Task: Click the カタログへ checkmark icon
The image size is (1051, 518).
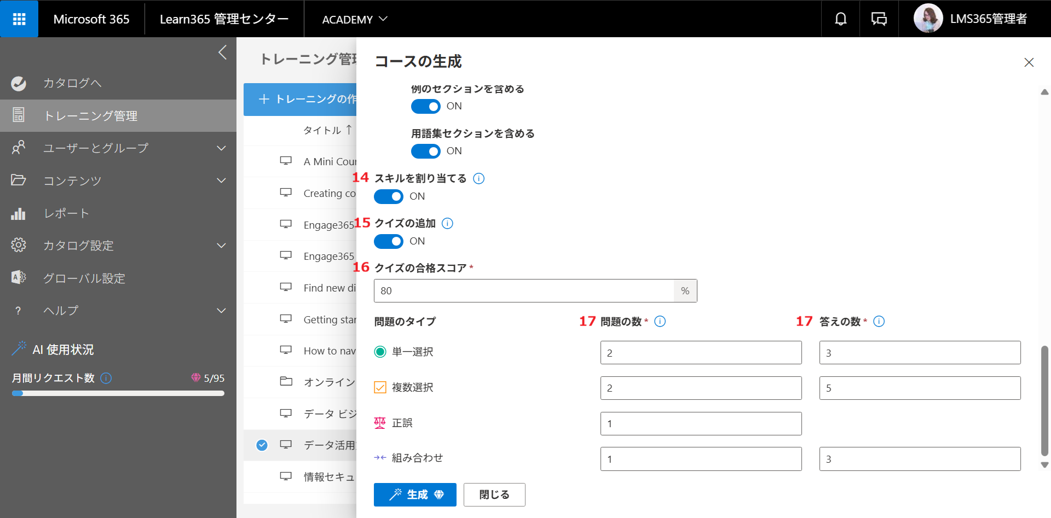Action: click(19, 83)
